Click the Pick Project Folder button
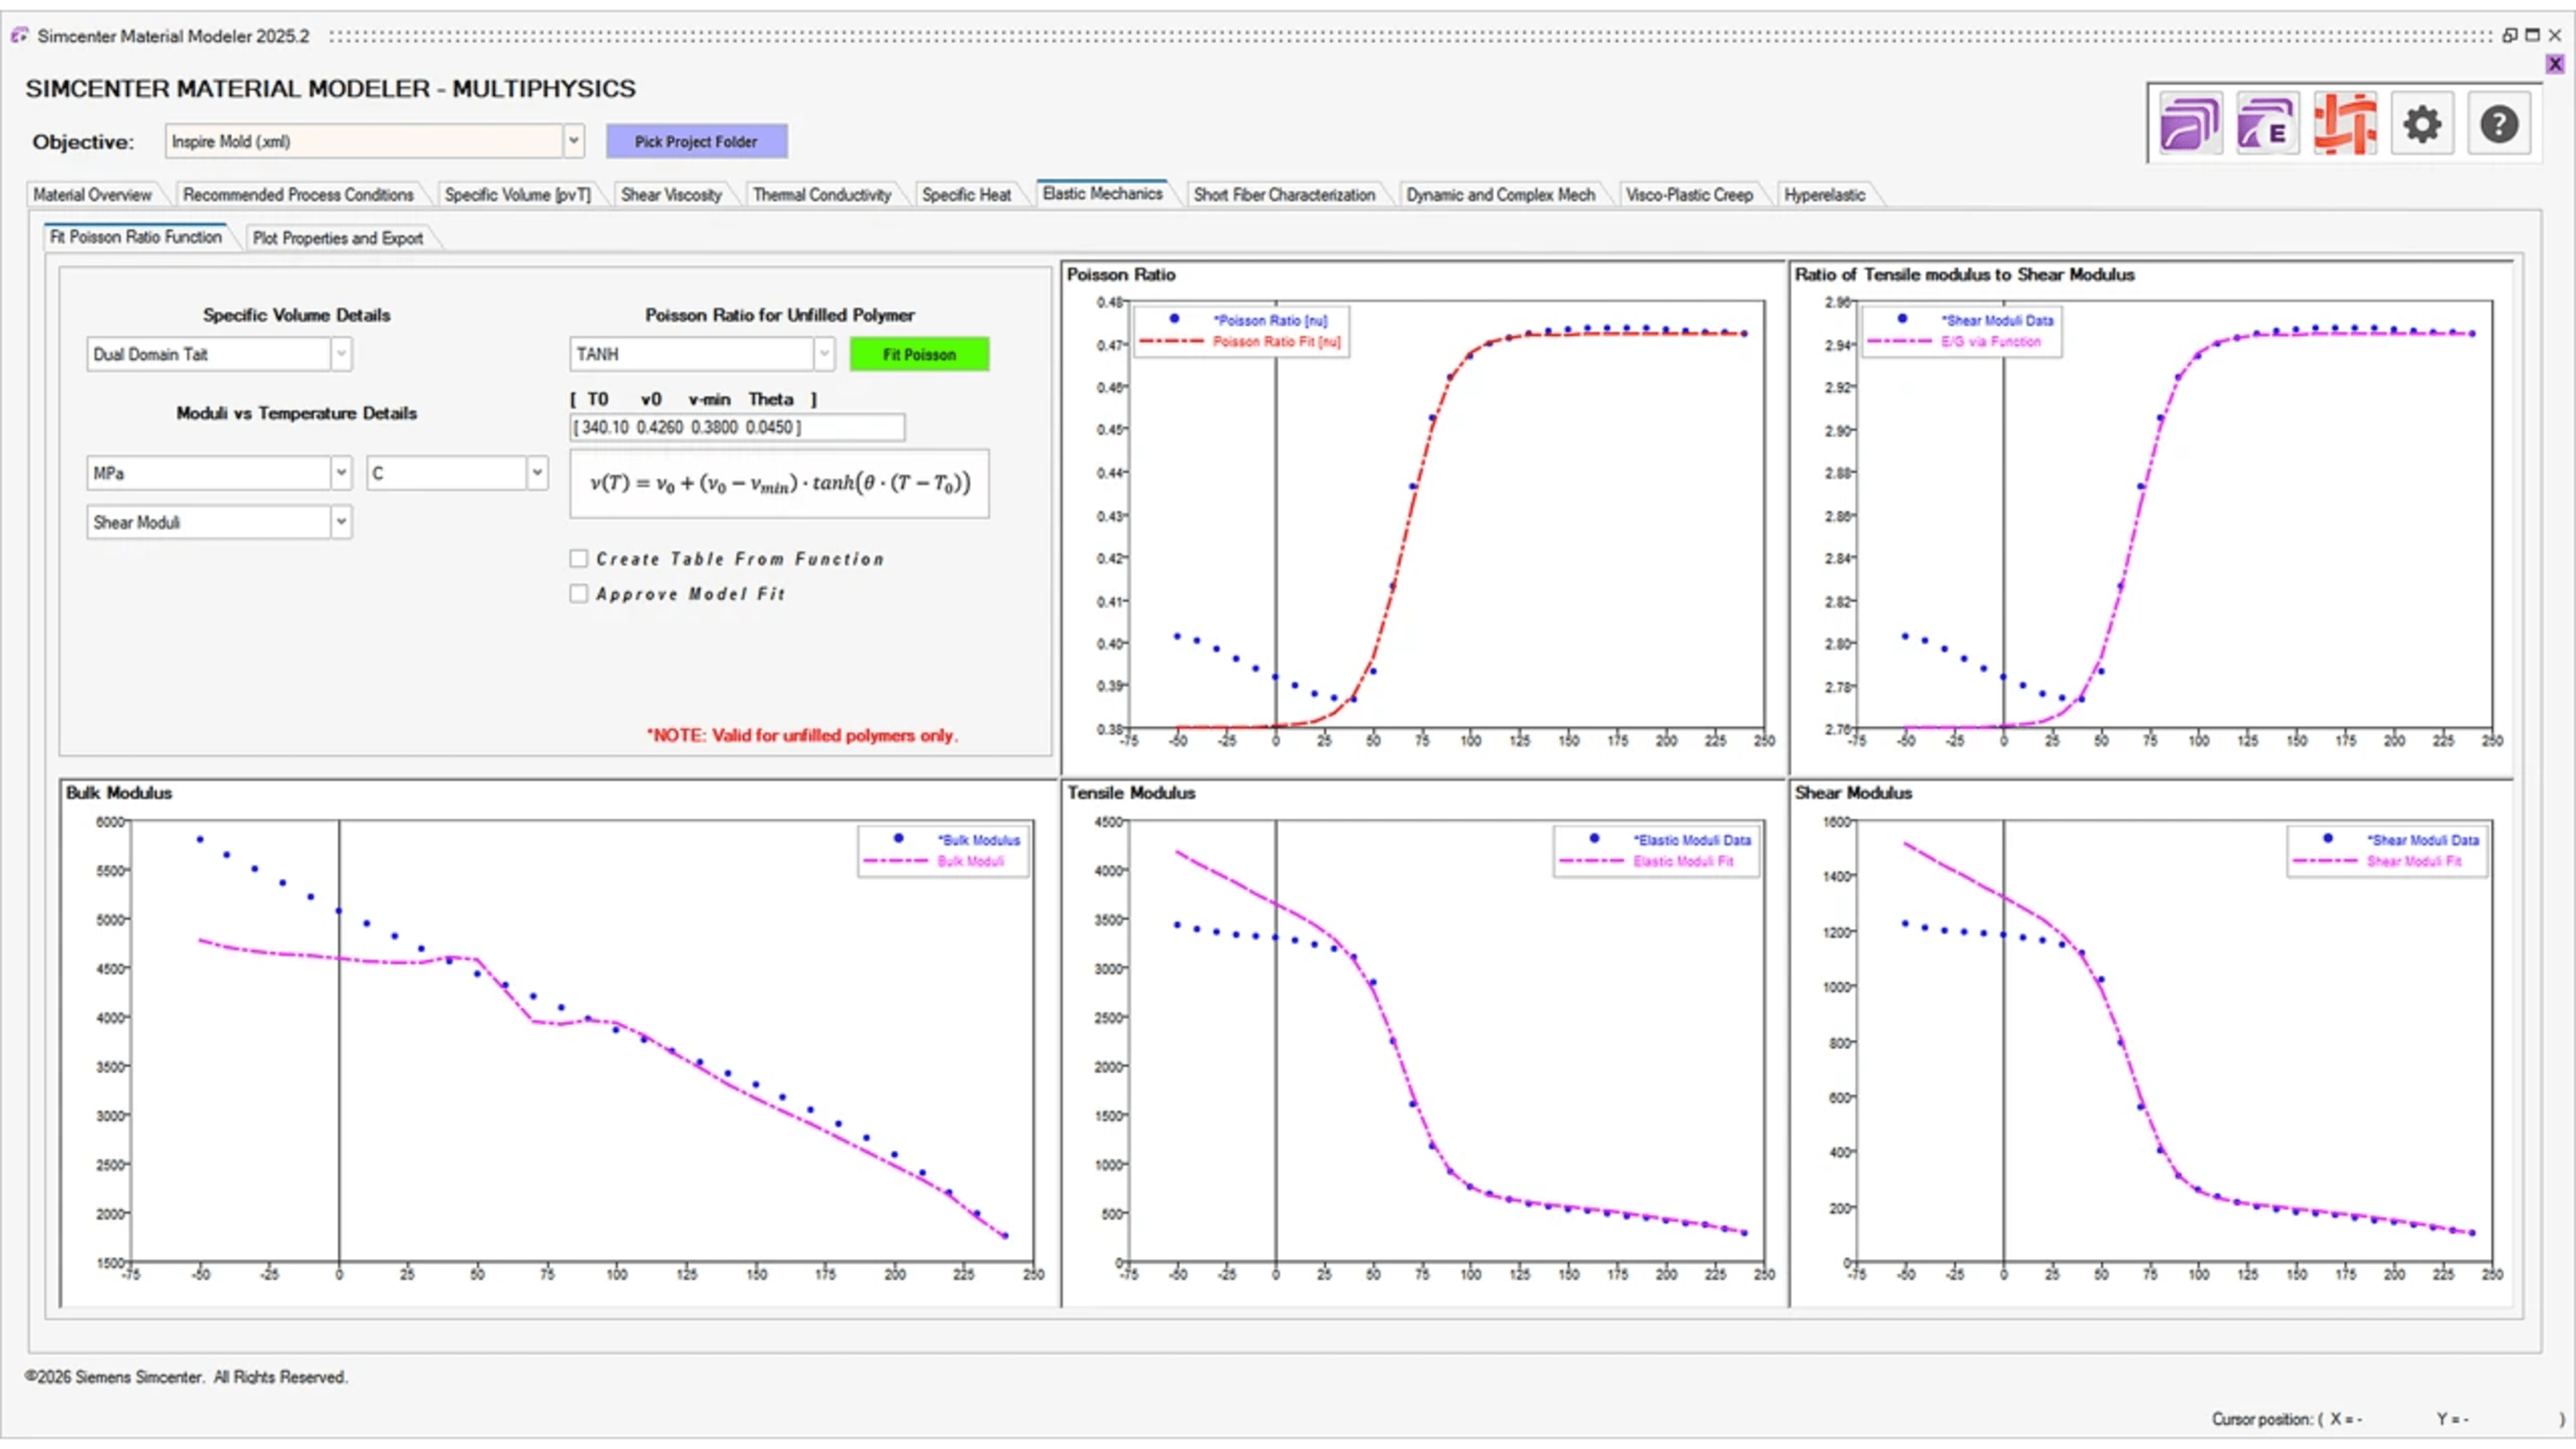Viewport: 2576px width, 1449px height. coord(696,141)
